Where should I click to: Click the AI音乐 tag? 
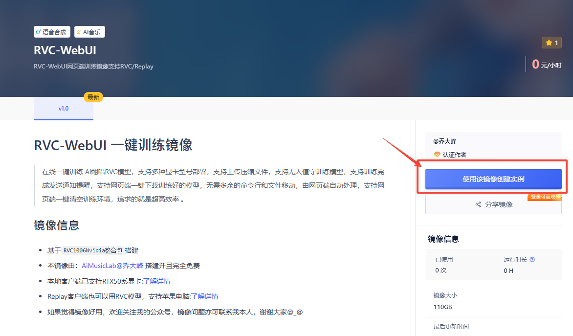pyautogui.click(x=89, y=32)
